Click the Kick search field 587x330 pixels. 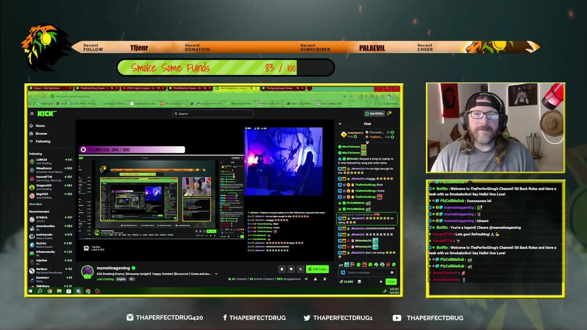click(213, 114)
